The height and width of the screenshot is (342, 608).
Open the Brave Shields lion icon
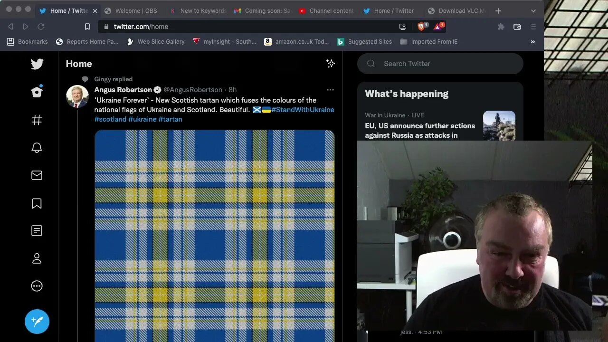pos(422,26)
